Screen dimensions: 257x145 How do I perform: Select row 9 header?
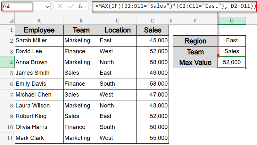coord(7,116)
